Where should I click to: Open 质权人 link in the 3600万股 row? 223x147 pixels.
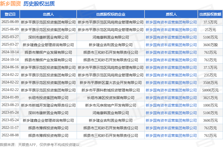[171, 45]
